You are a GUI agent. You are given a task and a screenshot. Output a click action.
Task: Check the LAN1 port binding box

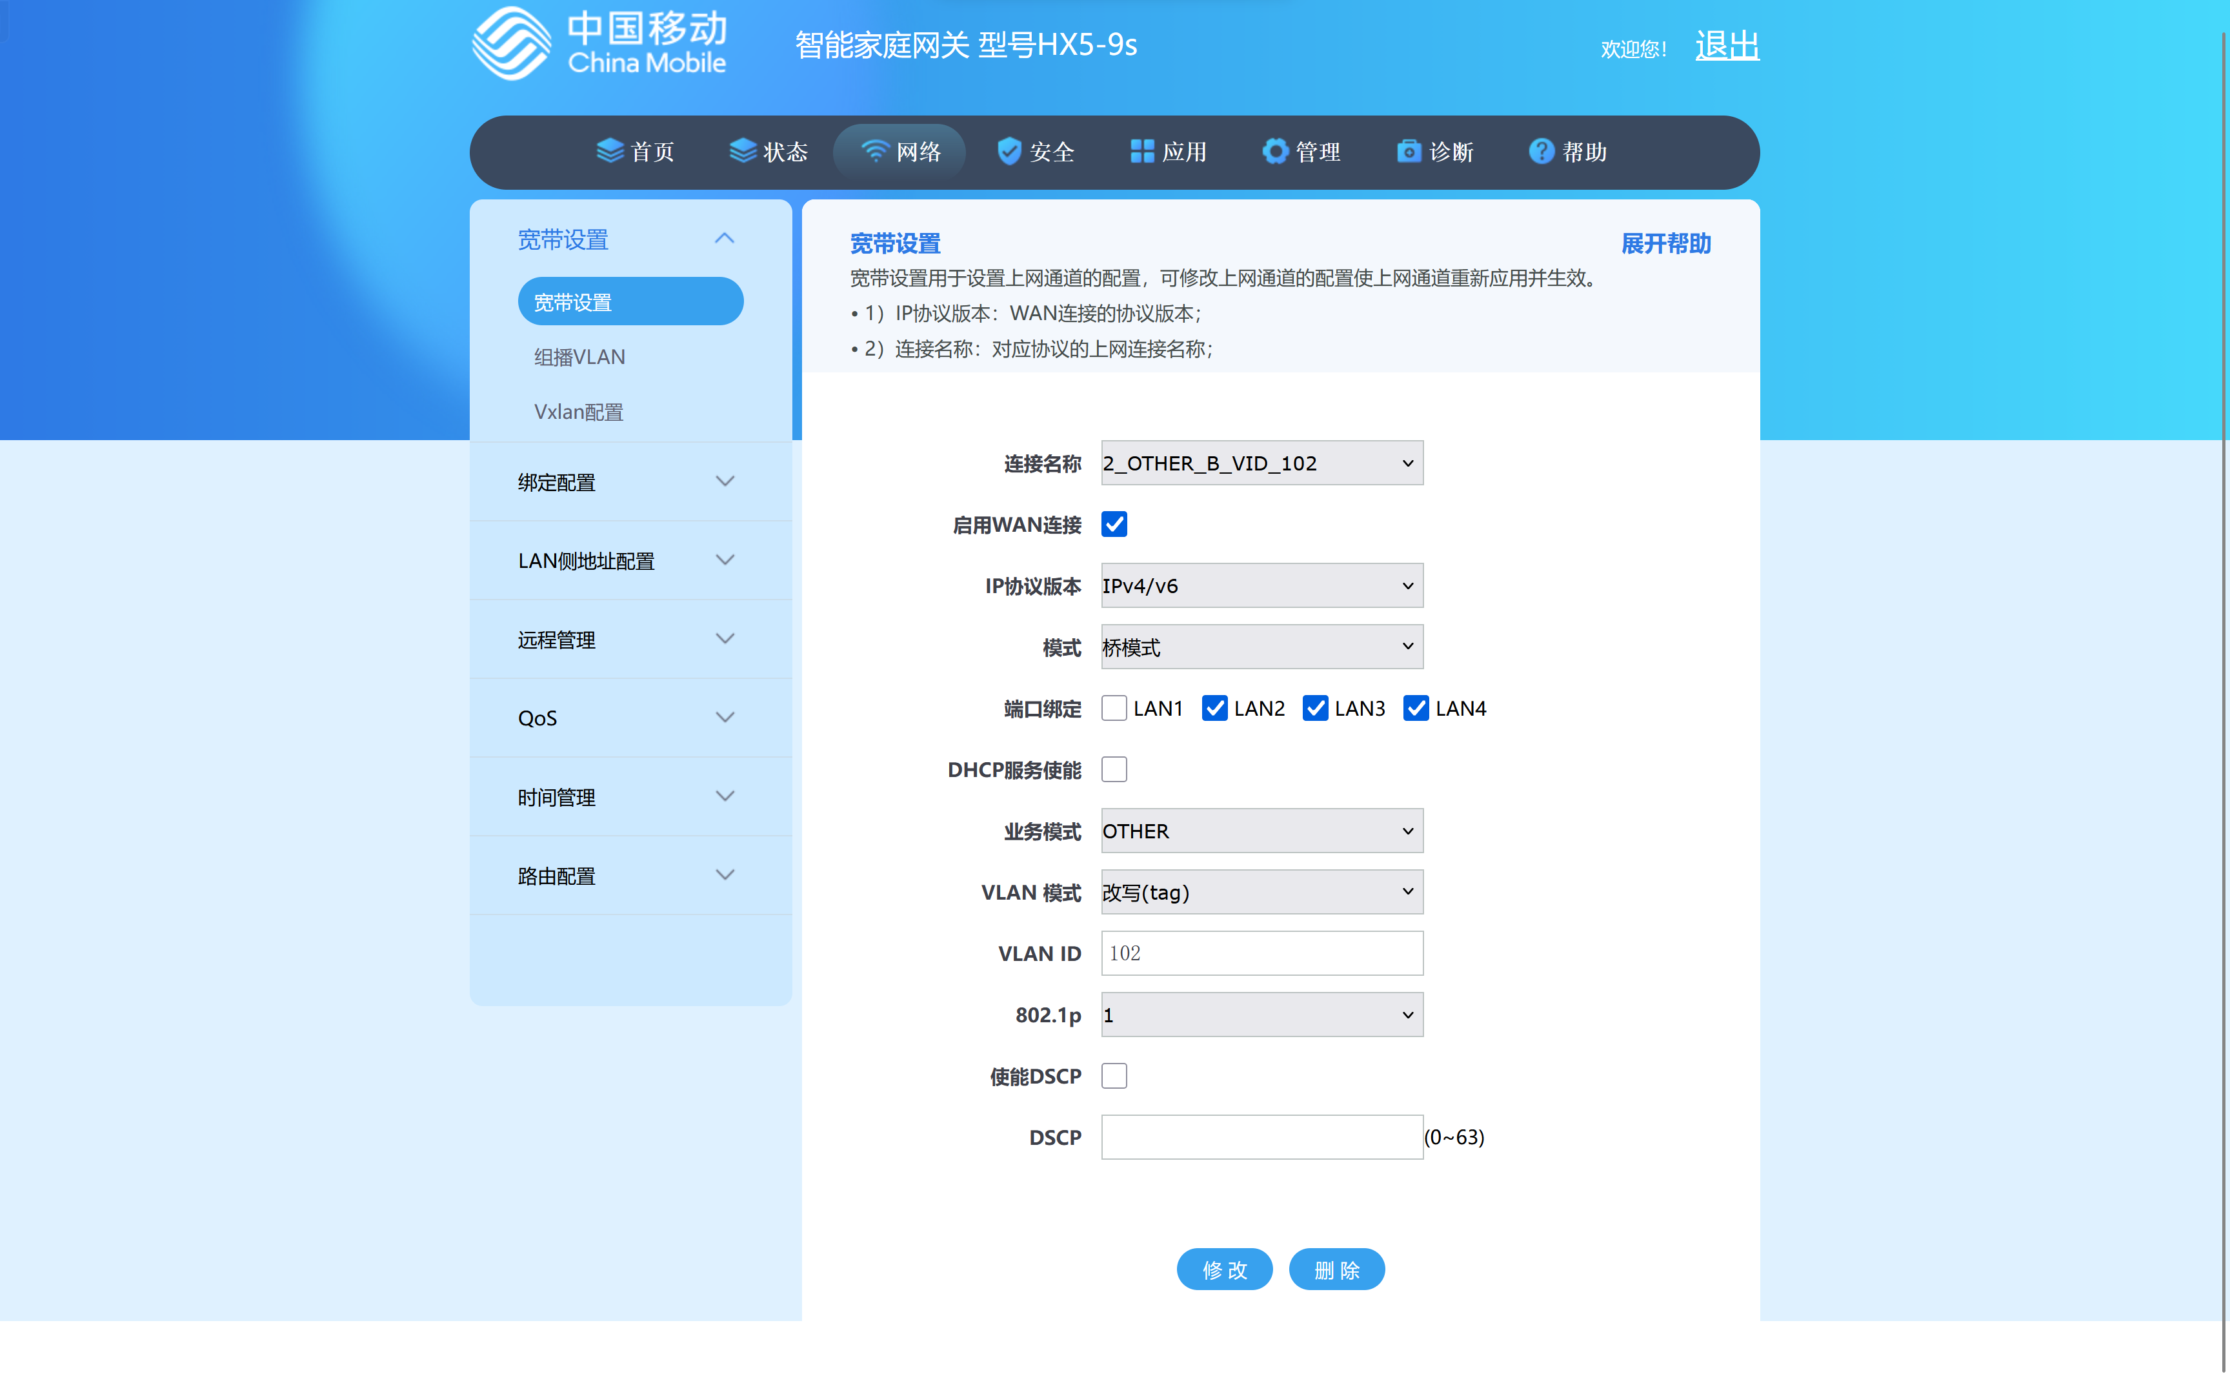tap(1114, 708)
